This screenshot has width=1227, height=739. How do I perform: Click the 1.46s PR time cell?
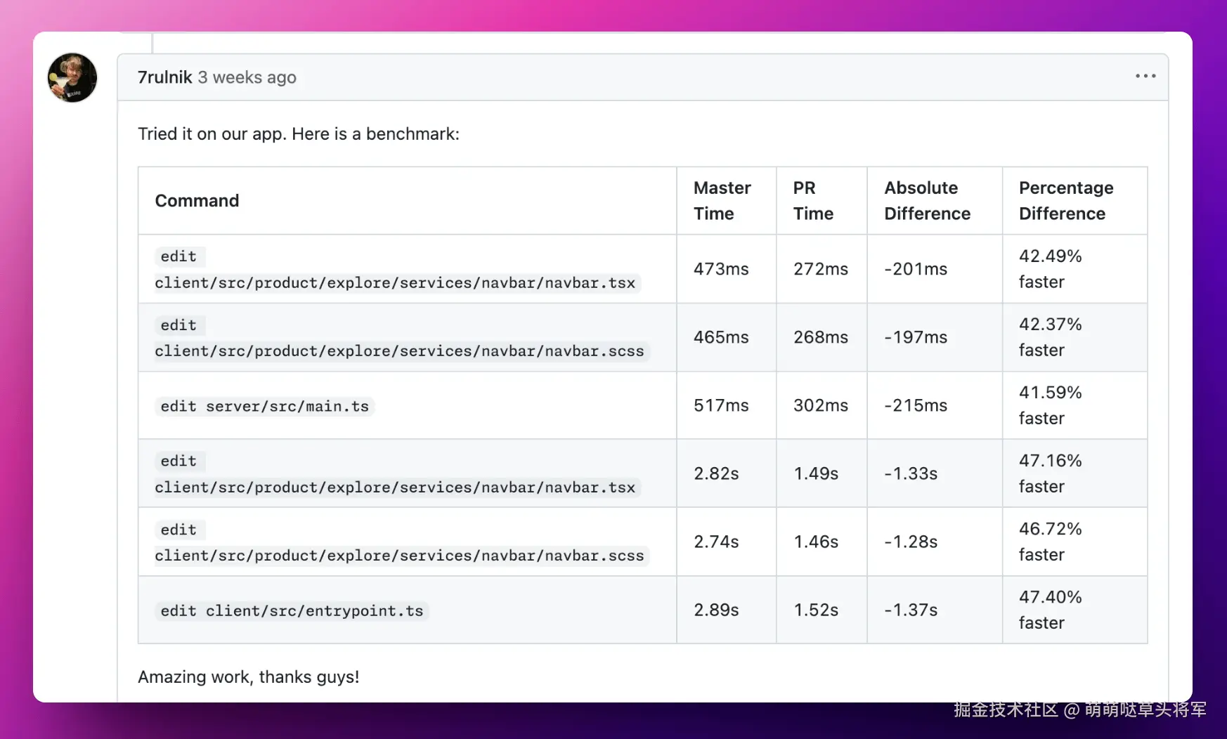(x=815, y=542)
